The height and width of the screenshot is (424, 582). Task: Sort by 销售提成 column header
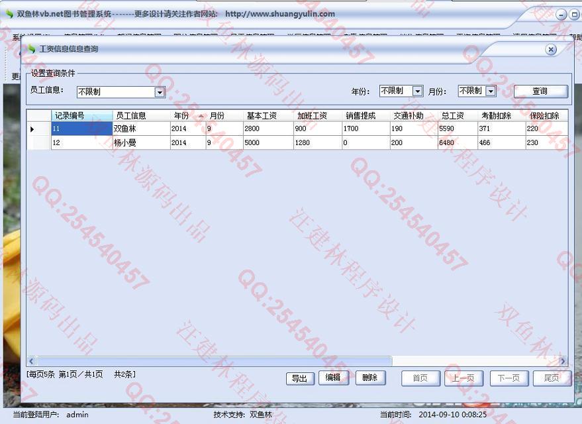(366, 116)
